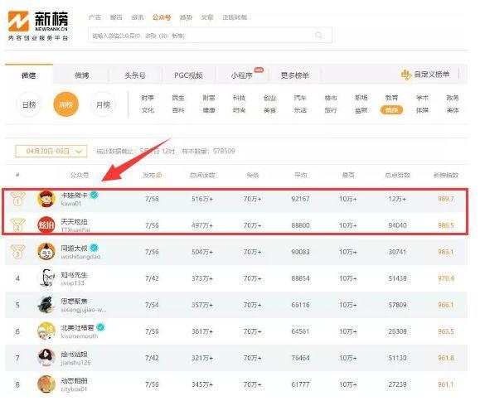Click the info icon beside 发布 header
This screenshot has width=480, height=420.
159,176
